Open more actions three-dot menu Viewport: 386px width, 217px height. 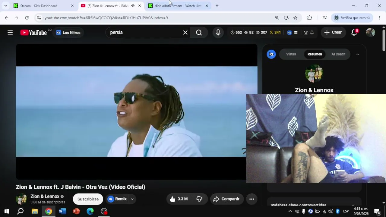[x=252, y=199]
